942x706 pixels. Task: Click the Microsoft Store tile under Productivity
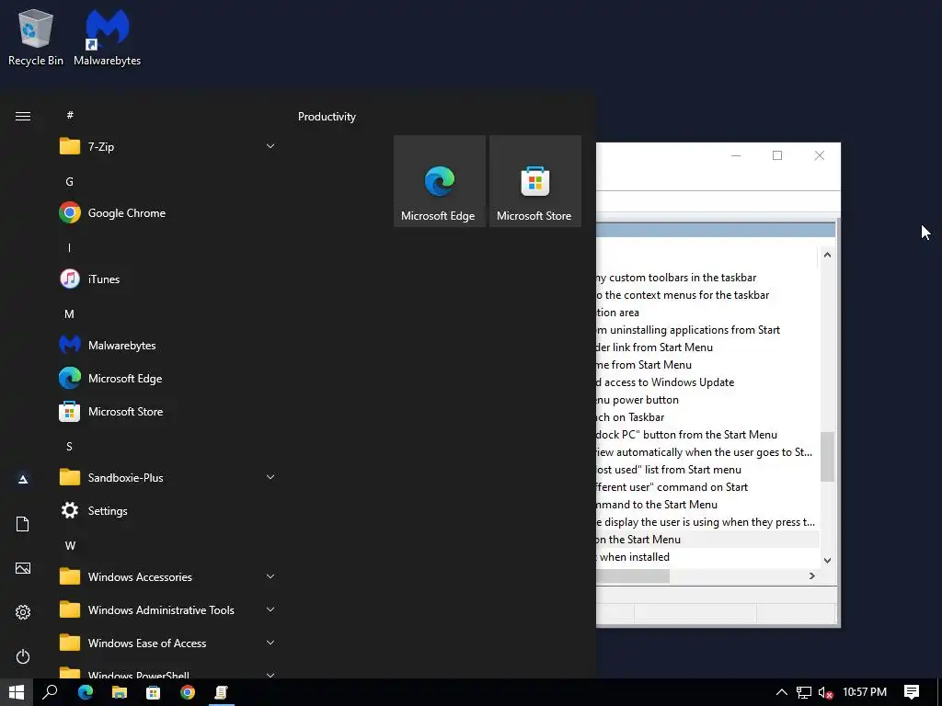(535, 181)
